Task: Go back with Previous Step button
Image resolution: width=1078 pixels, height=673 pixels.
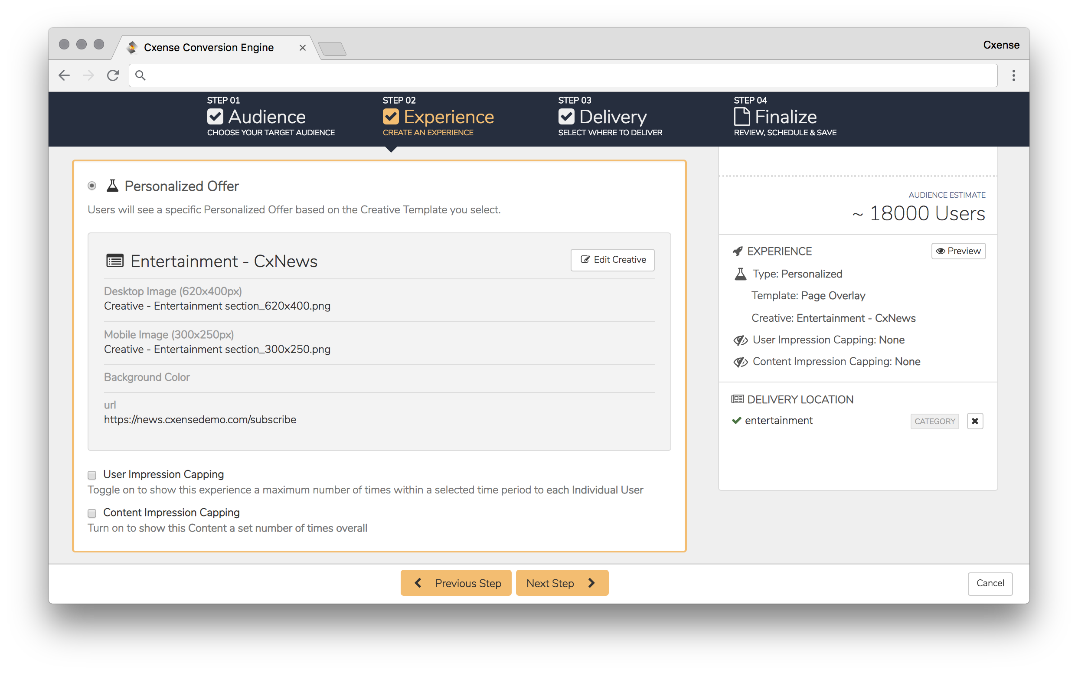Action: point(456,583)
